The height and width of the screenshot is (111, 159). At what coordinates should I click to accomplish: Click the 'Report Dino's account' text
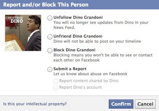(x=81, y=87)
